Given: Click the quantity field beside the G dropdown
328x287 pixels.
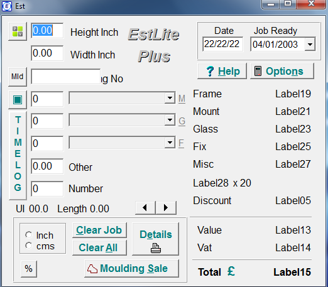Looking at the screenshot, I should click(x=47, y=121).
